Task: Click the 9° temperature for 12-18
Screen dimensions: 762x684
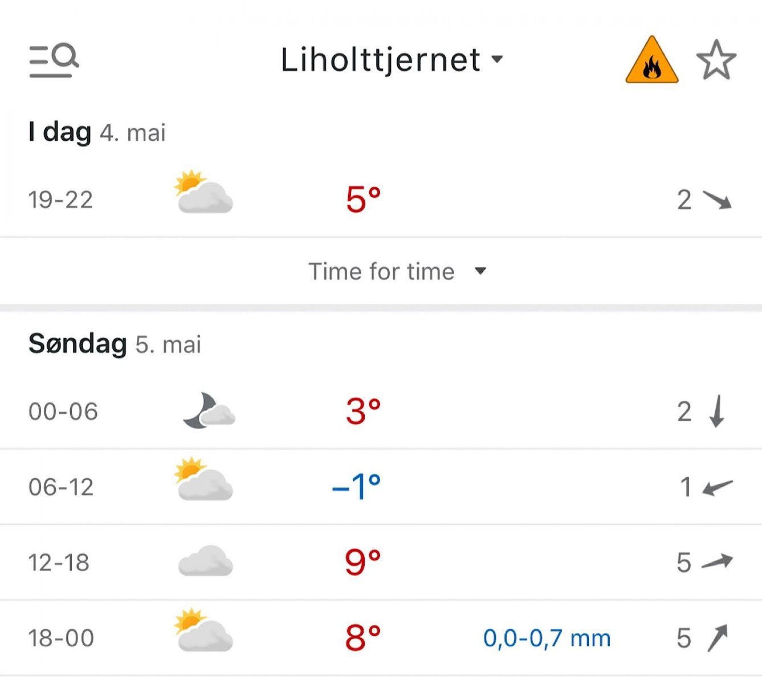Action: [x=362, y=562]
